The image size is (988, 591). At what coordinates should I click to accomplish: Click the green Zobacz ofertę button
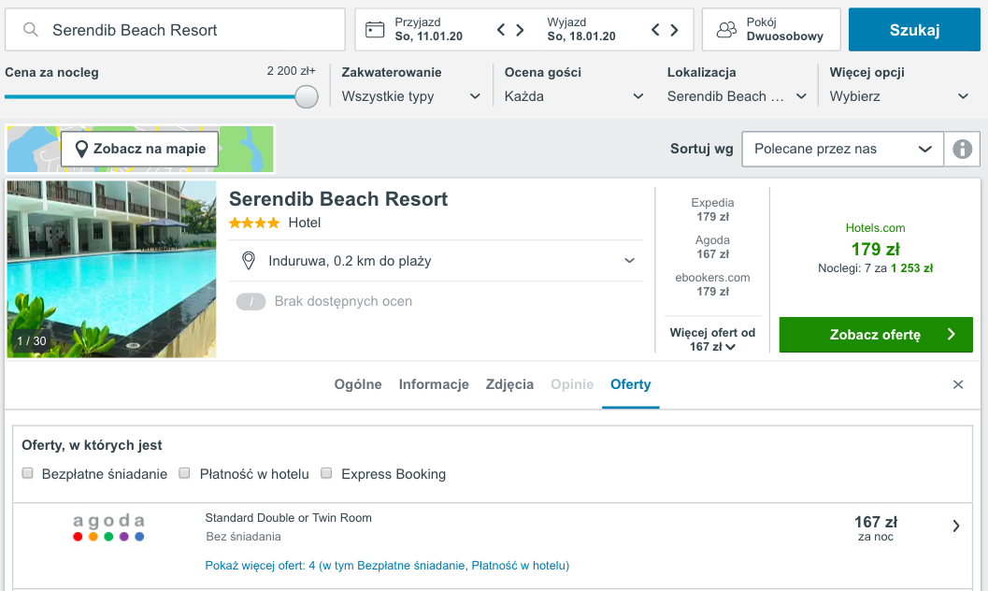[x=876, y=335]
